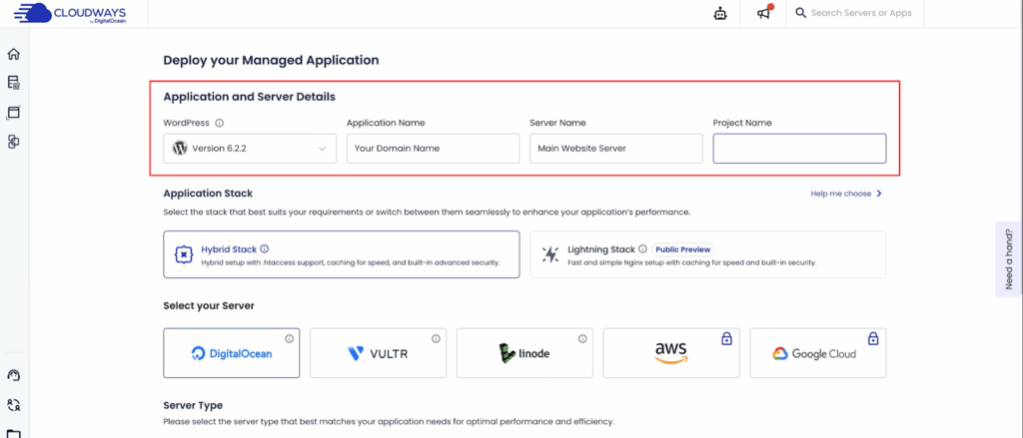
Task: Open the support headset sidebar icon
Action: coord(14,375)
